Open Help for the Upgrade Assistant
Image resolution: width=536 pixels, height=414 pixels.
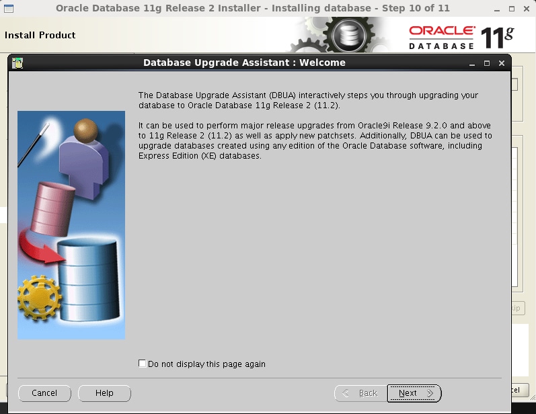coord(104,393)
